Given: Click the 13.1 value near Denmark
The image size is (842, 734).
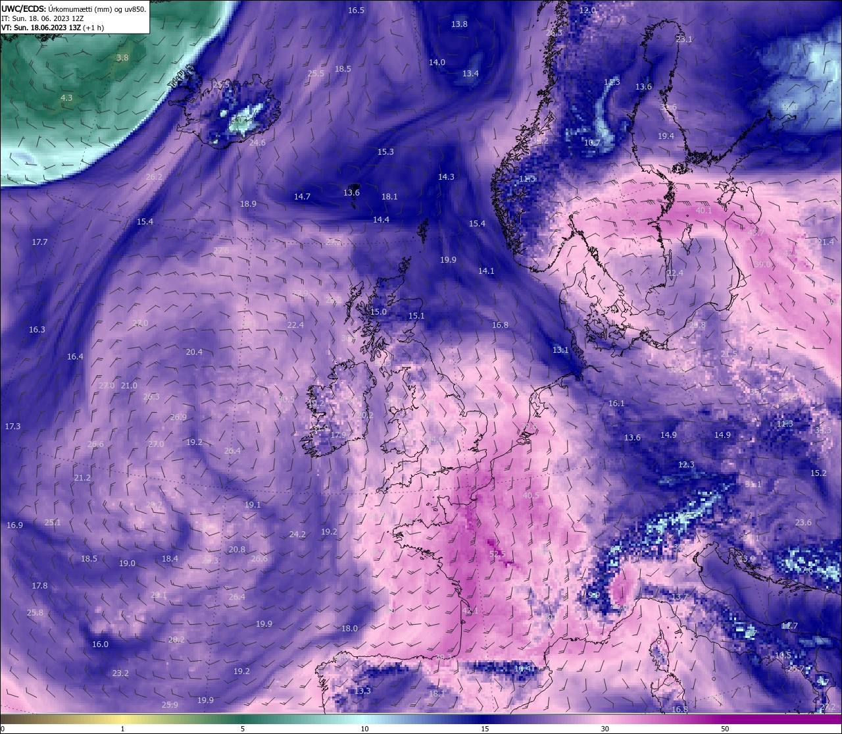Looking at the screenshot, I should point(560,350).
